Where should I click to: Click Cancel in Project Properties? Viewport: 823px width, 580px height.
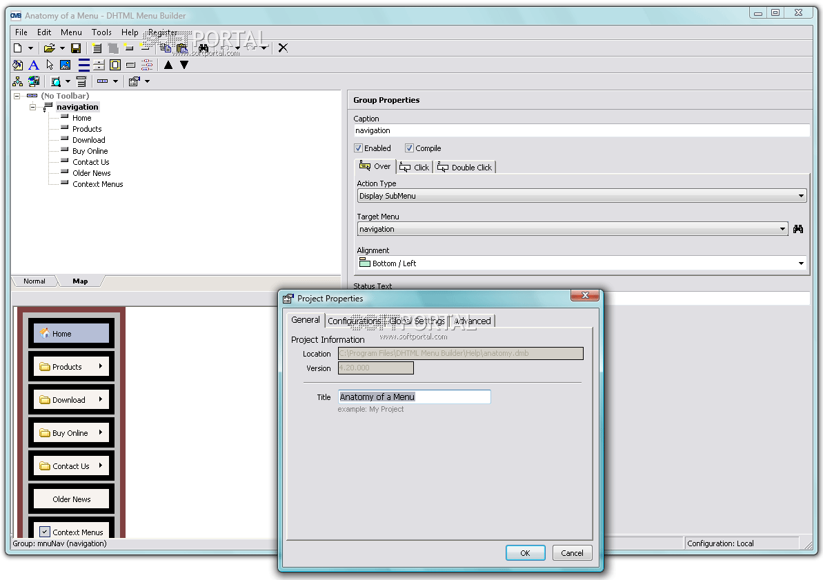click(x=572, y=552)
